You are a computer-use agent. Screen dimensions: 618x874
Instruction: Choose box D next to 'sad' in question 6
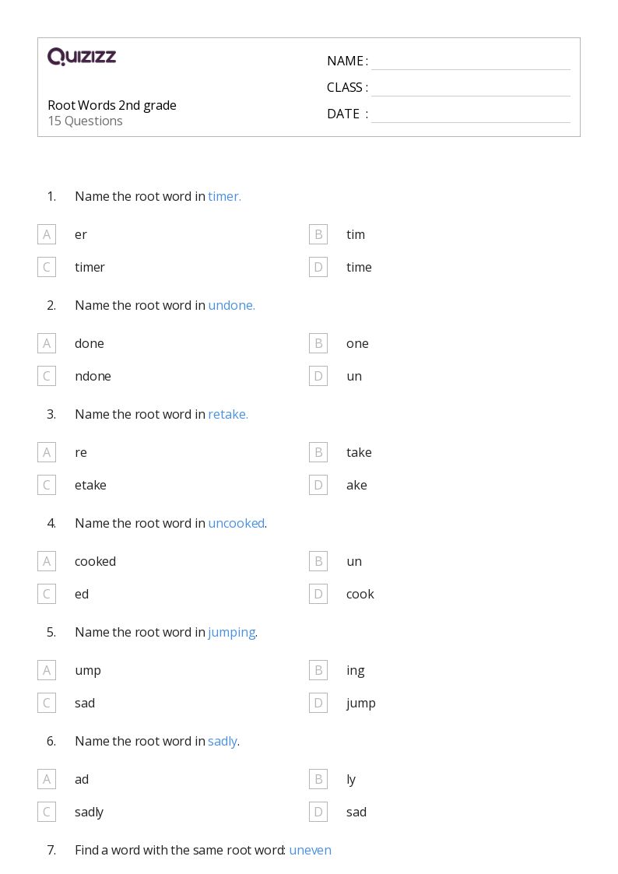point(318,813)
